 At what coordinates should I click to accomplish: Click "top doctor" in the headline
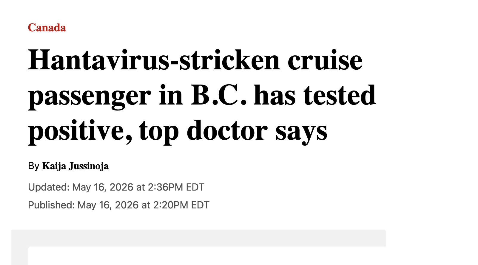(203, 132)
